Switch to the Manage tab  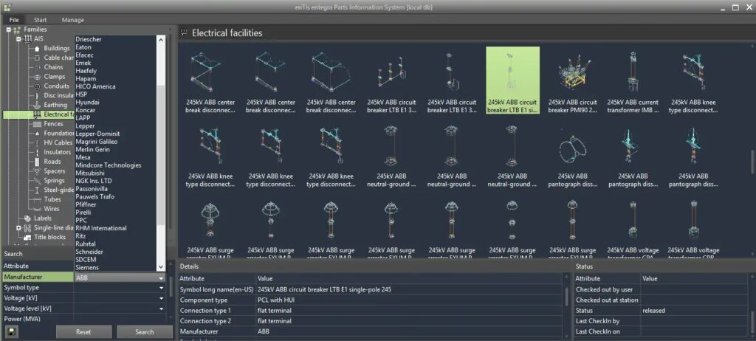point(72,20)
